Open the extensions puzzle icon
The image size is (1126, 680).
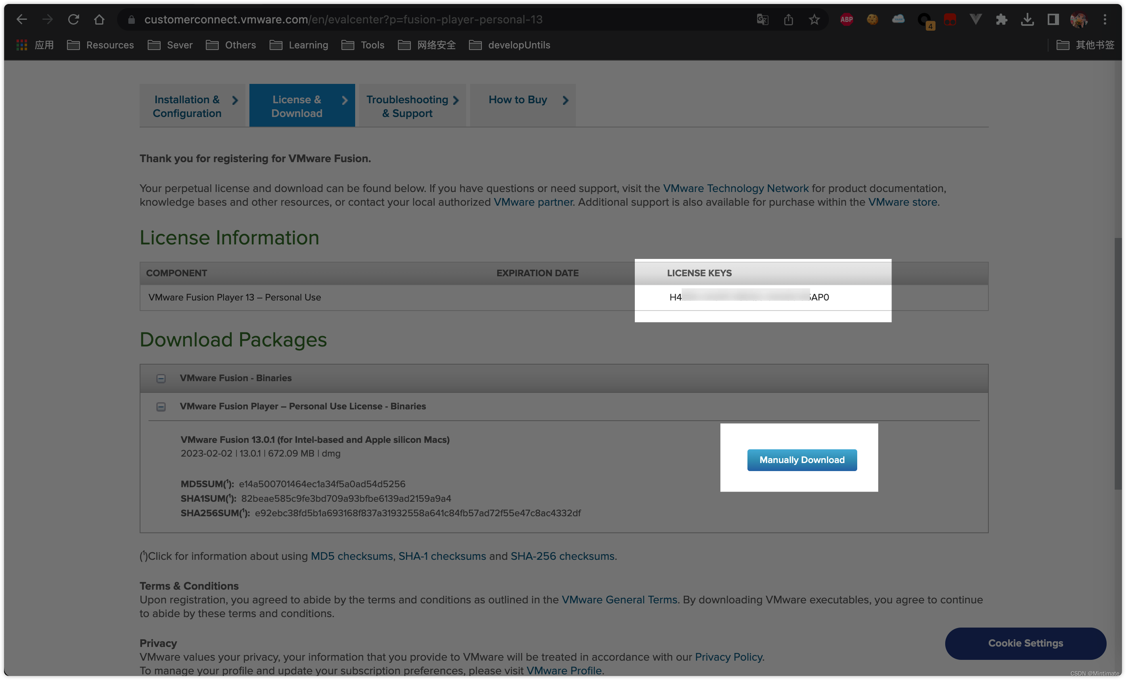pyautogui.click(x=1001, y=19)
